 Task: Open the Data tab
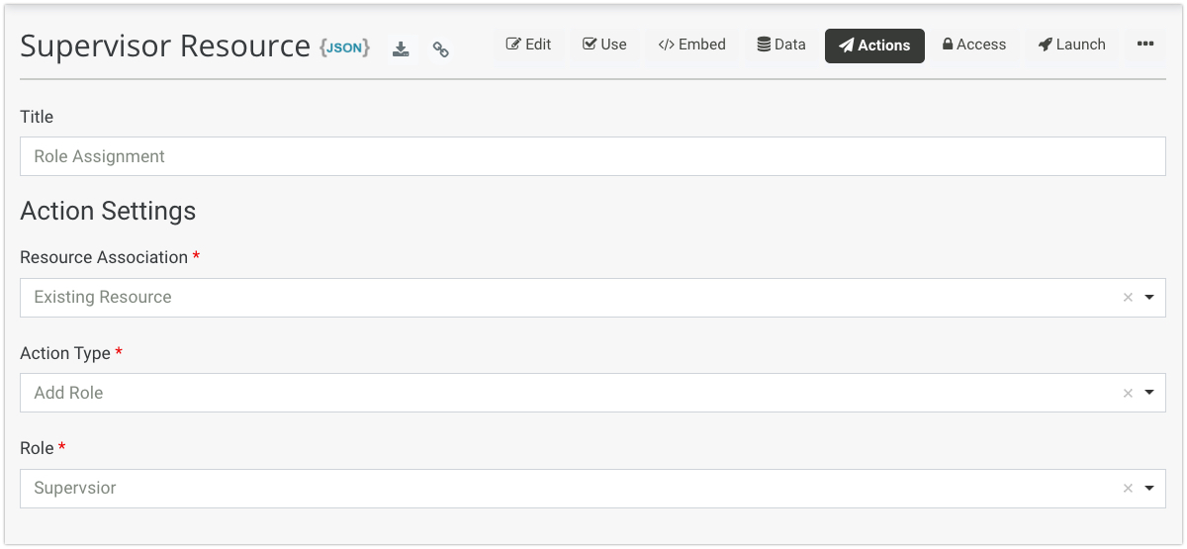tap(780, 45)
